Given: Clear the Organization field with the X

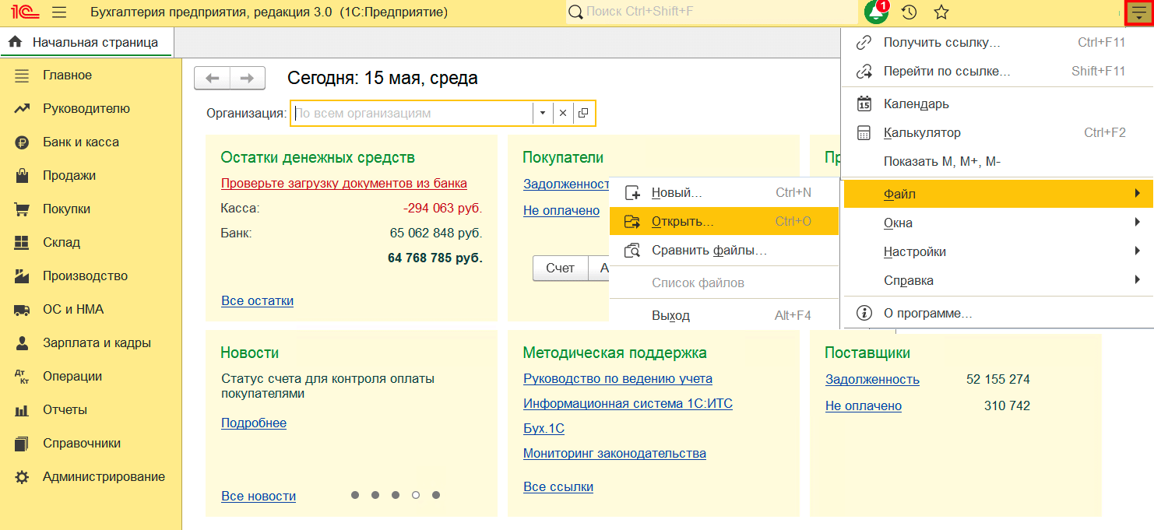Looking at the screenshot, I should pyautogui.click(x=563, y=114).
